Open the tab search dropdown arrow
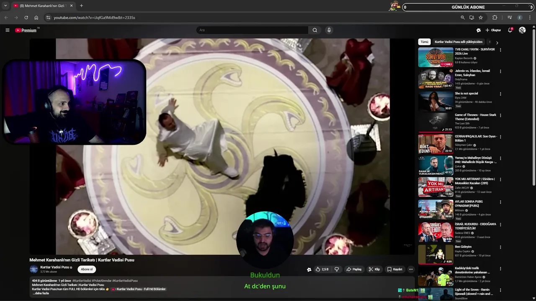The width and height of the screenshot is (536, 301). pyautogui.click(x=5, y=6)
